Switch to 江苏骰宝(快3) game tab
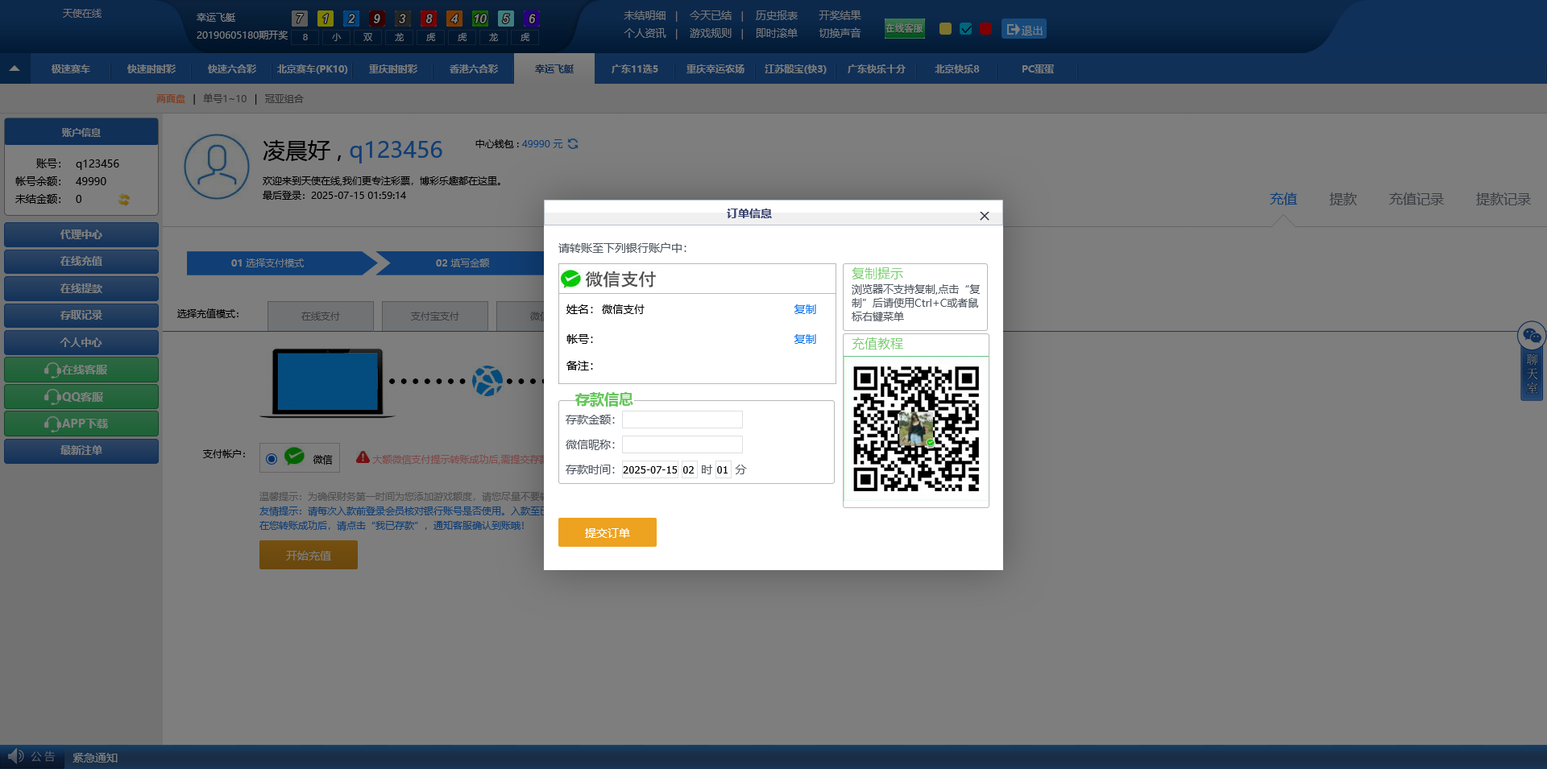The image size is (1547, 769). click(x=796, y=68)
